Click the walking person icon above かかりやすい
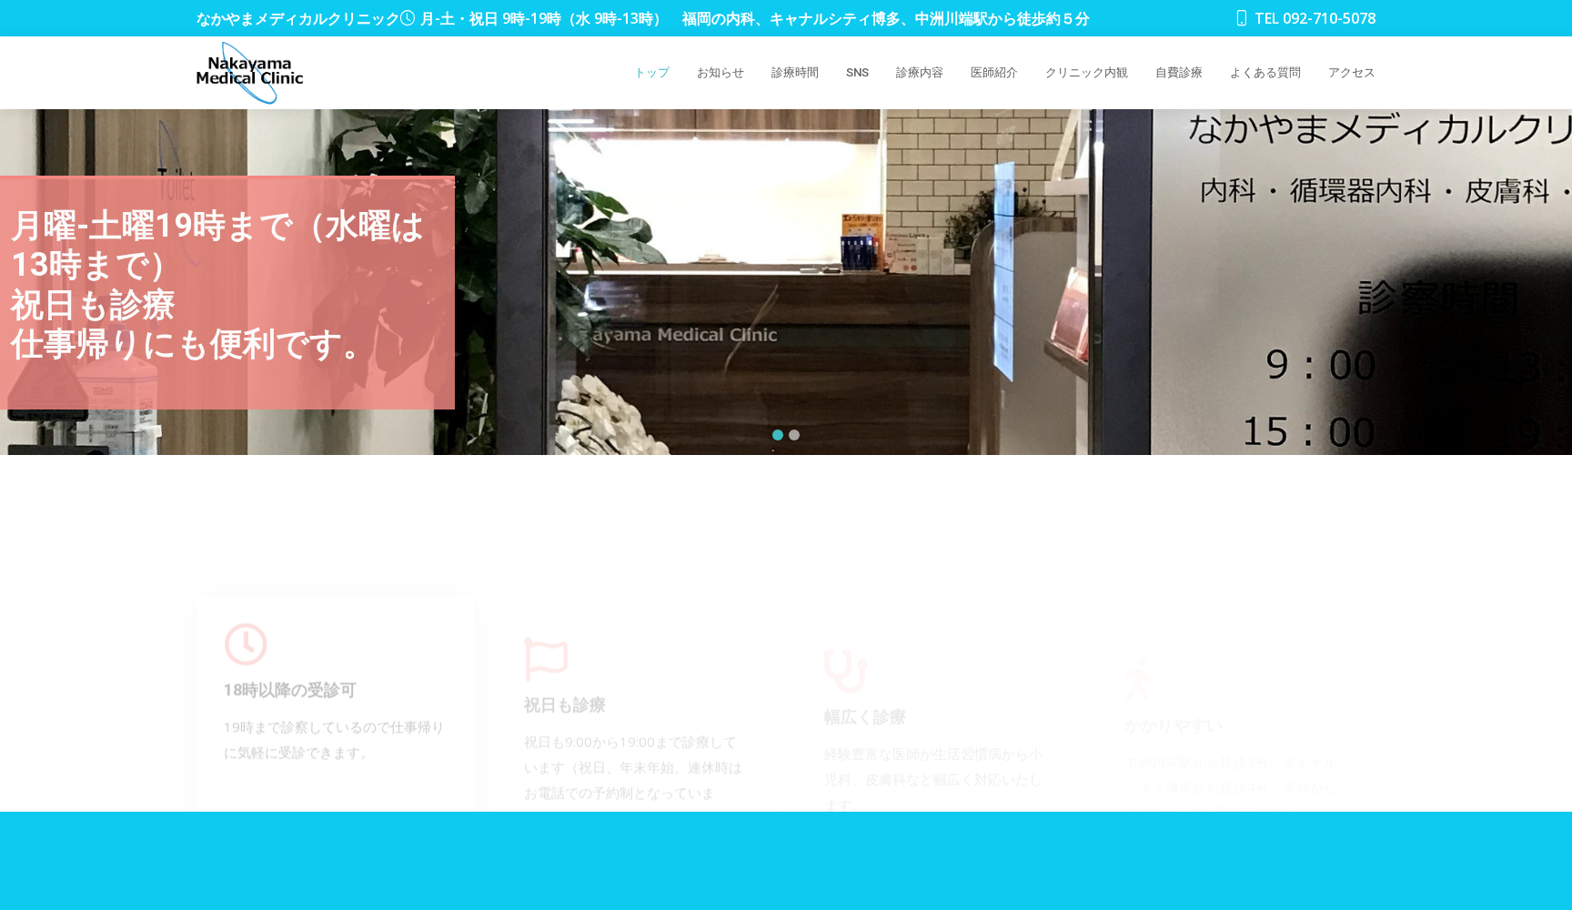The image size is (1572, 910). [1137, 680]
